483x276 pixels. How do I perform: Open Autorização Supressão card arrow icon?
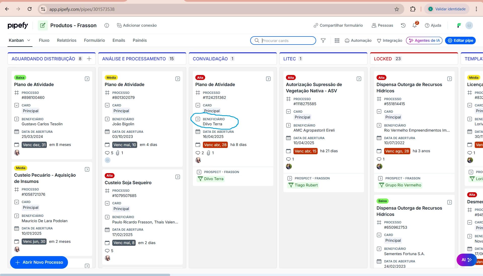click(x=359, y=79)
